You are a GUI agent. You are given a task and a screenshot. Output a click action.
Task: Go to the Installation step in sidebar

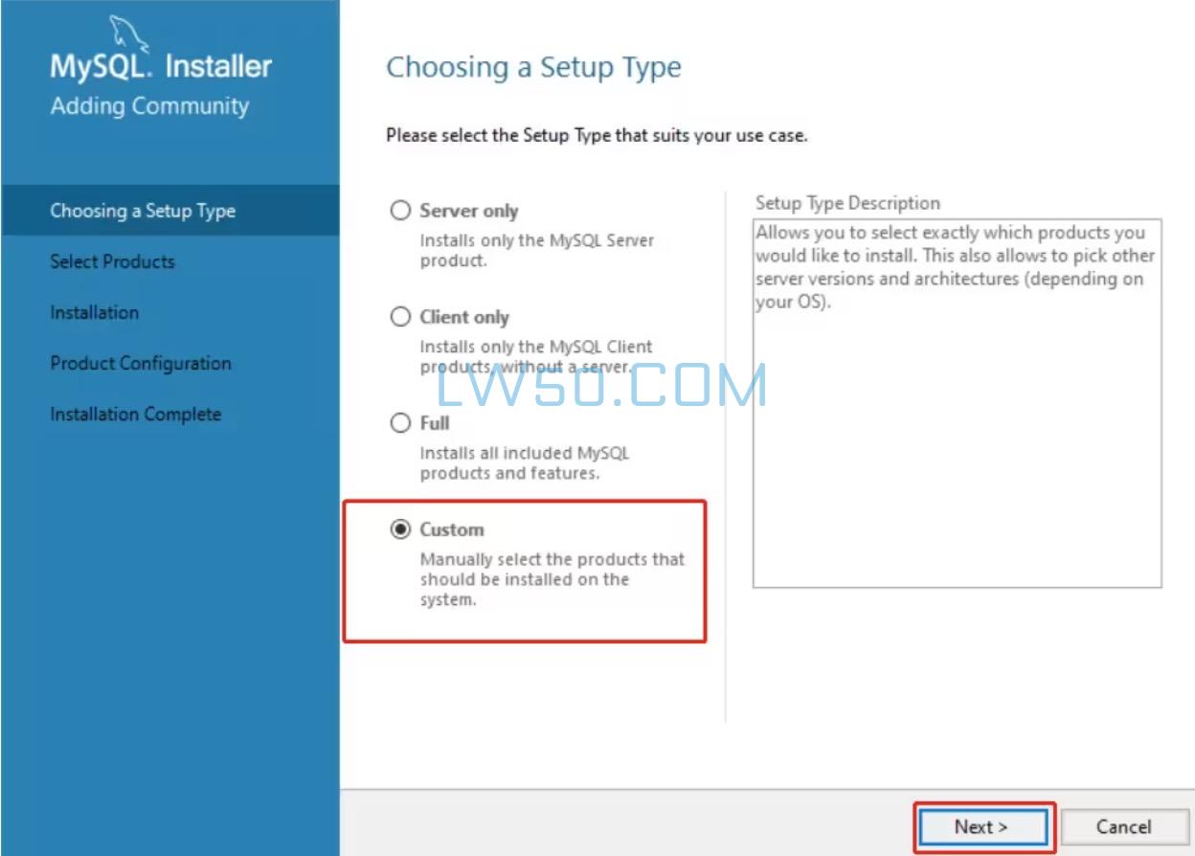coord(94,312)
